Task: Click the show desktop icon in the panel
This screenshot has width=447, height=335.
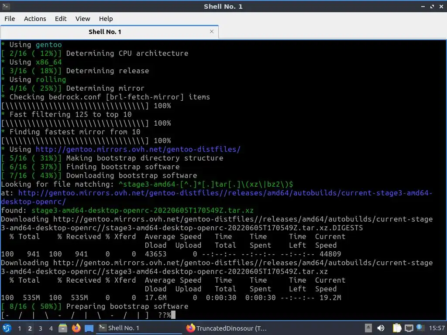Action: click(89, 328)
